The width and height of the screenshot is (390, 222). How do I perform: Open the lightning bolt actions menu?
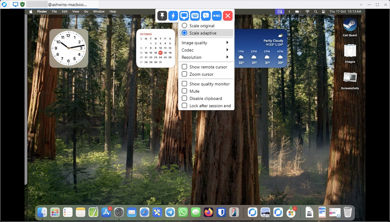(173, 16)
